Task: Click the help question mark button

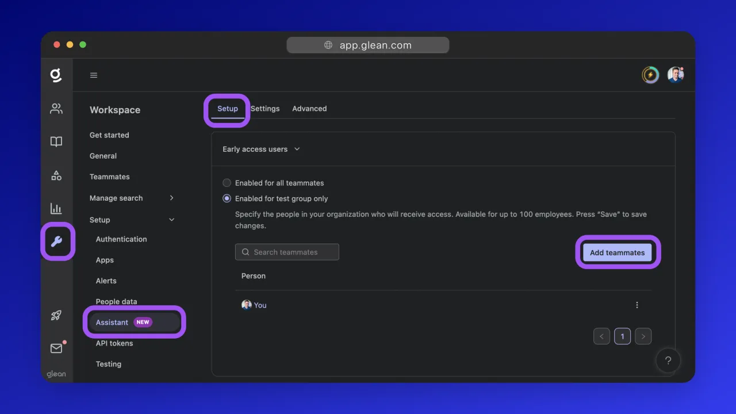Action: pyautogui.click(x=668, y=361)
